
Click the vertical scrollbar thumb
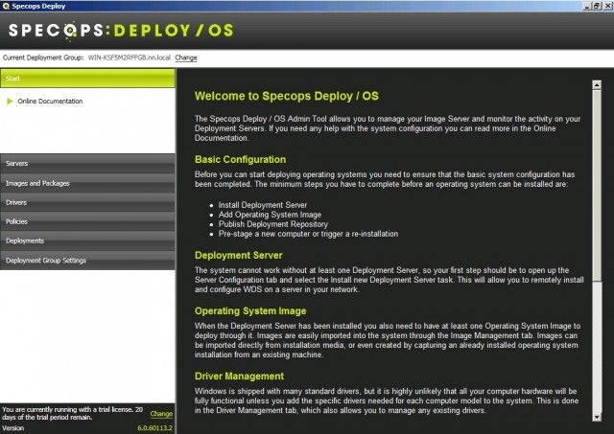tap(597, 185)
